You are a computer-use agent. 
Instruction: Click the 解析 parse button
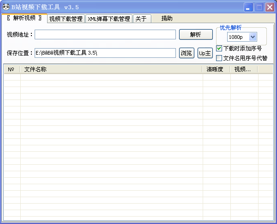(196, 34)
